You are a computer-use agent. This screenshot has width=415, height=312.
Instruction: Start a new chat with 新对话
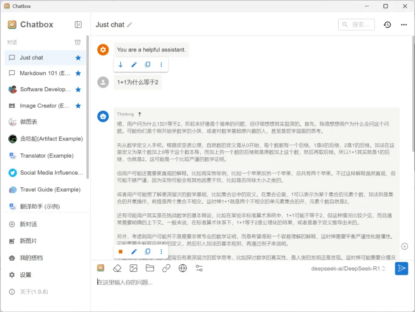[x=28, y=224]
